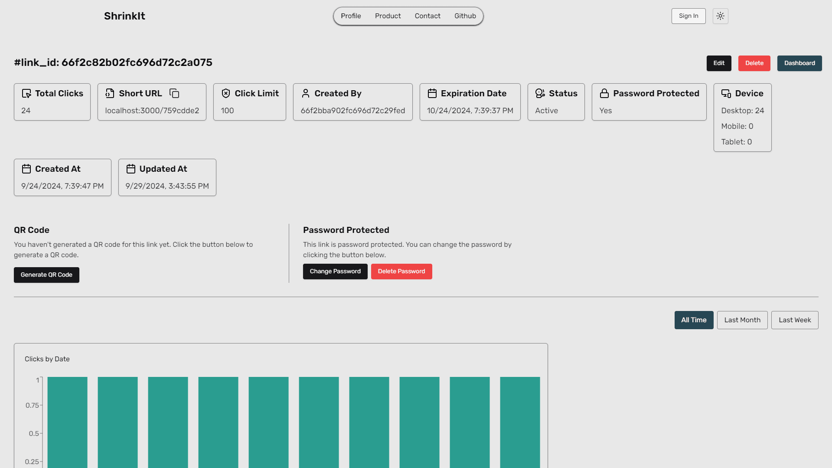
Task: Click the Edit button
Action: [719, 63]
